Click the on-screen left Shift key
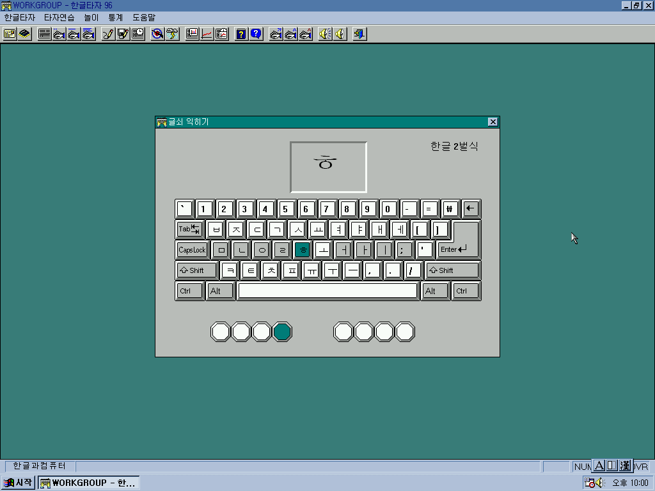The width and height of the screenshot is (655, 491). (x=197, y=270)
